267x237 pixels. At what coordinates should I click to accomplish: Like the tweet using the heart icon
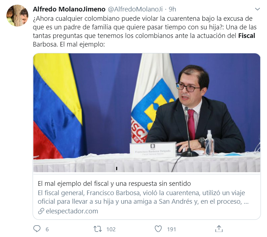pyautogui.click(x=158, y=229)
